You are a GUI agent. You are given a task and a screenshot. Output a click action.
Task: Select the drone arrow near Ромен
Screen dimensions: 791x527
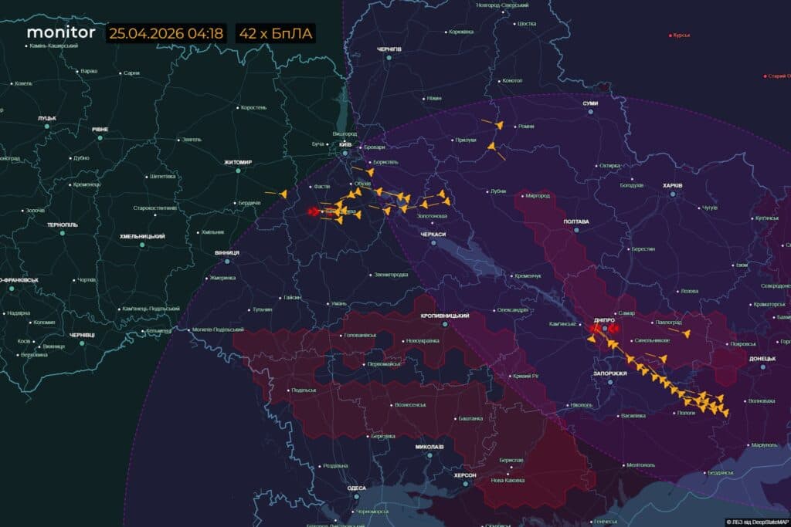(x=500, y=126)
